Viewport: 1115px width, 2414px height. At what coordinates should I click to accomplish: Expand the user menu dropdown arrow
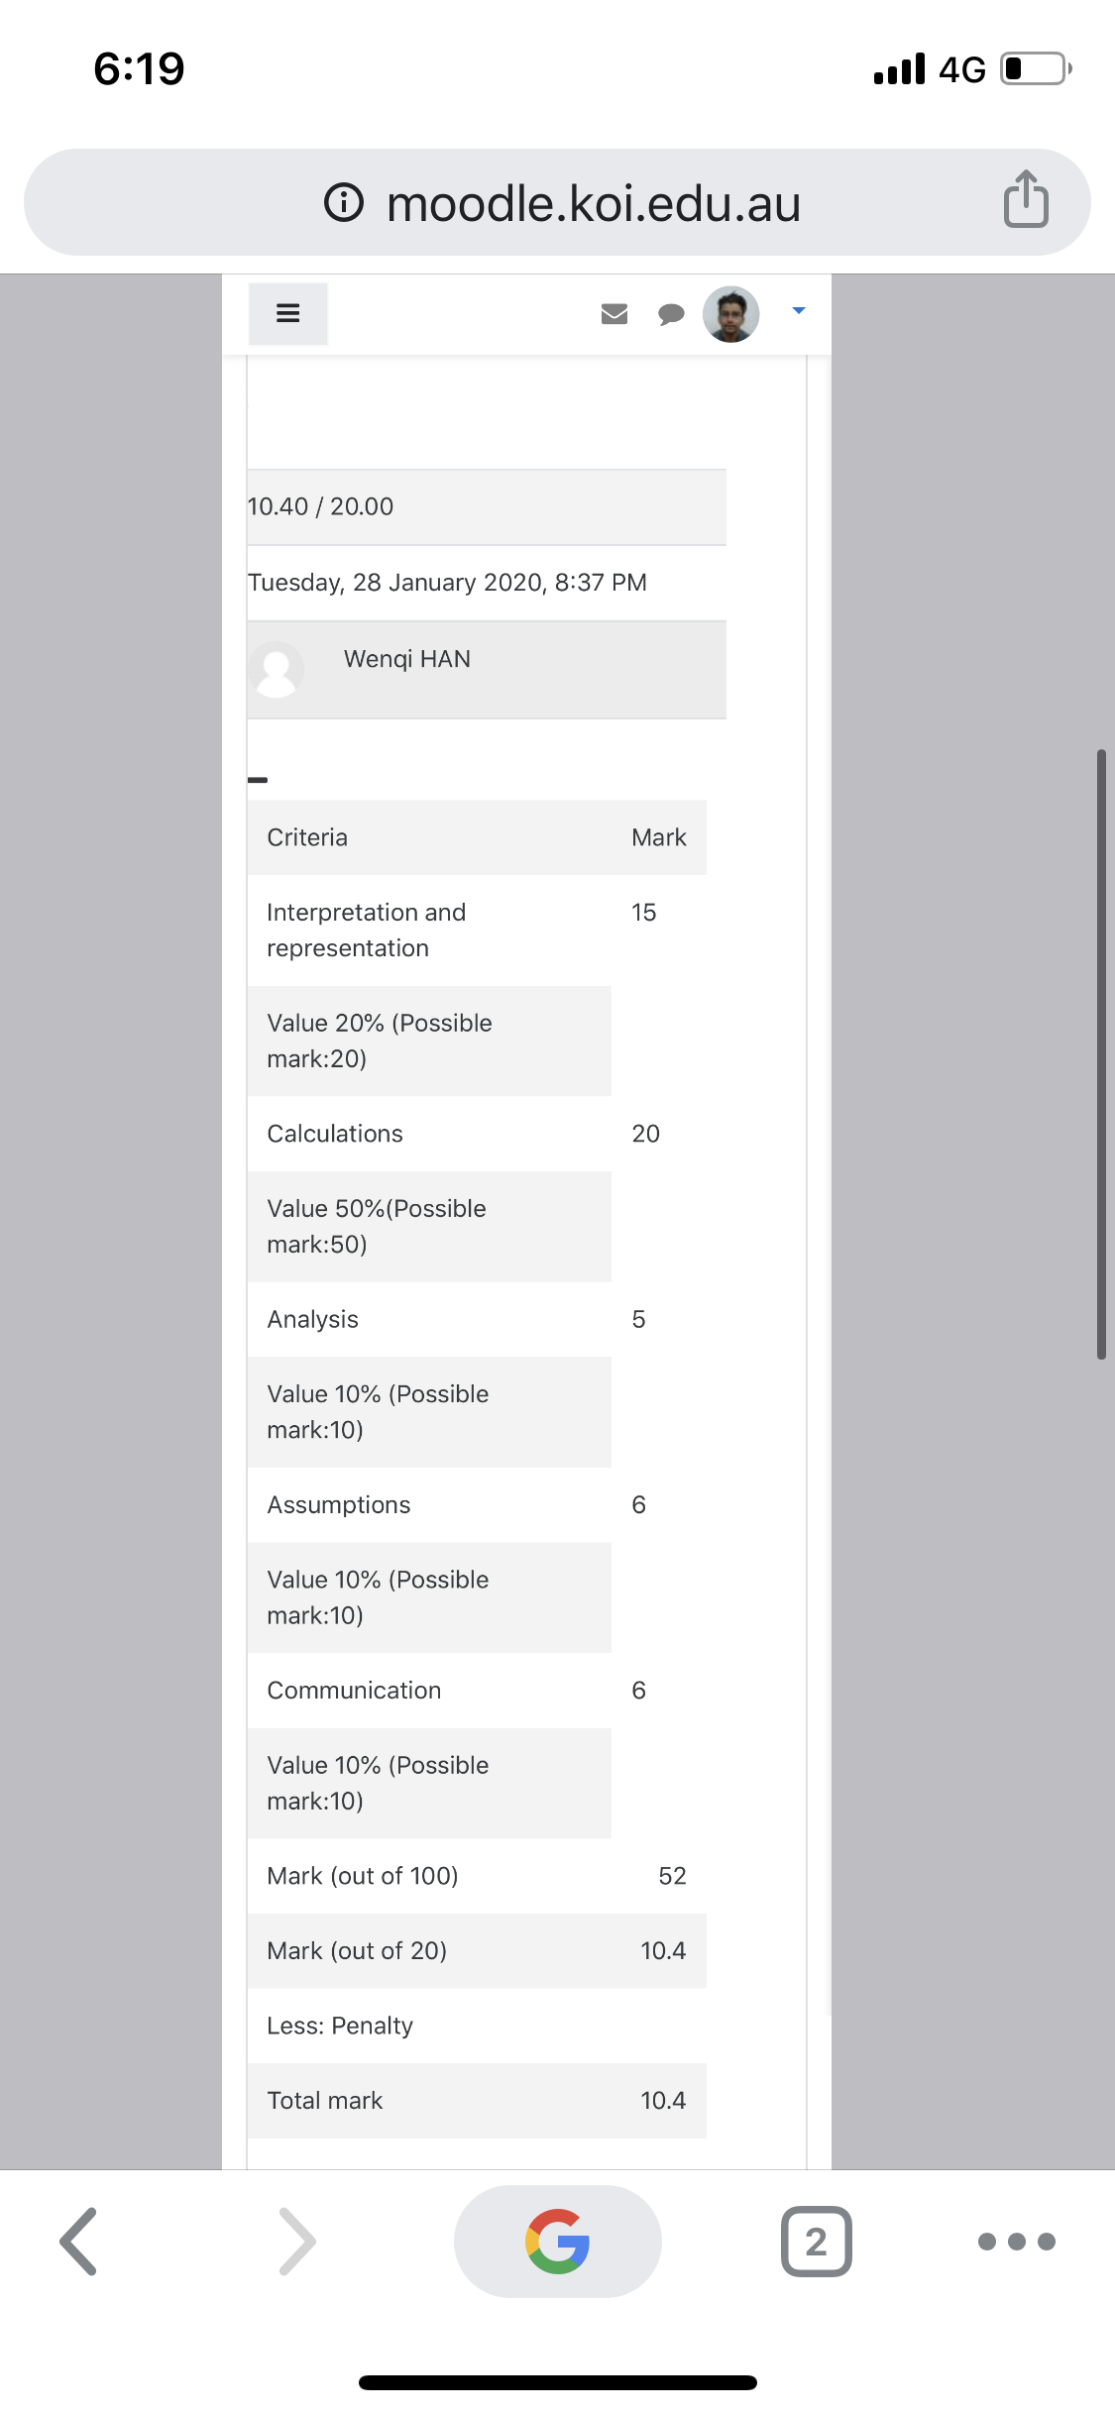point(799,311)
